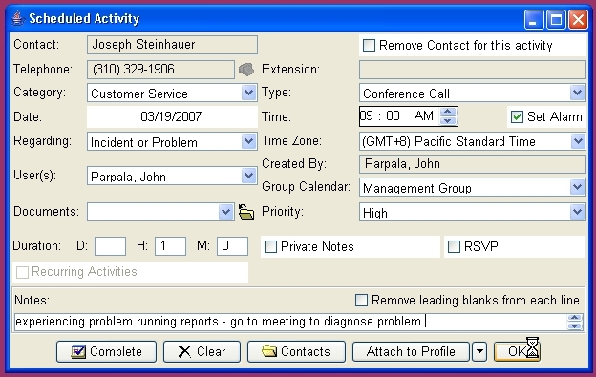This screenshot has height=377, width=596.
Task: Click the Duration days (D) field
Action: 110,246
